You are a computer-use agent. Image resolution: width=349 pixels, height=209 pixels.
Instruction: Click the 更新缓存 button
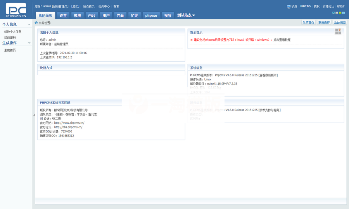(324, 22)
